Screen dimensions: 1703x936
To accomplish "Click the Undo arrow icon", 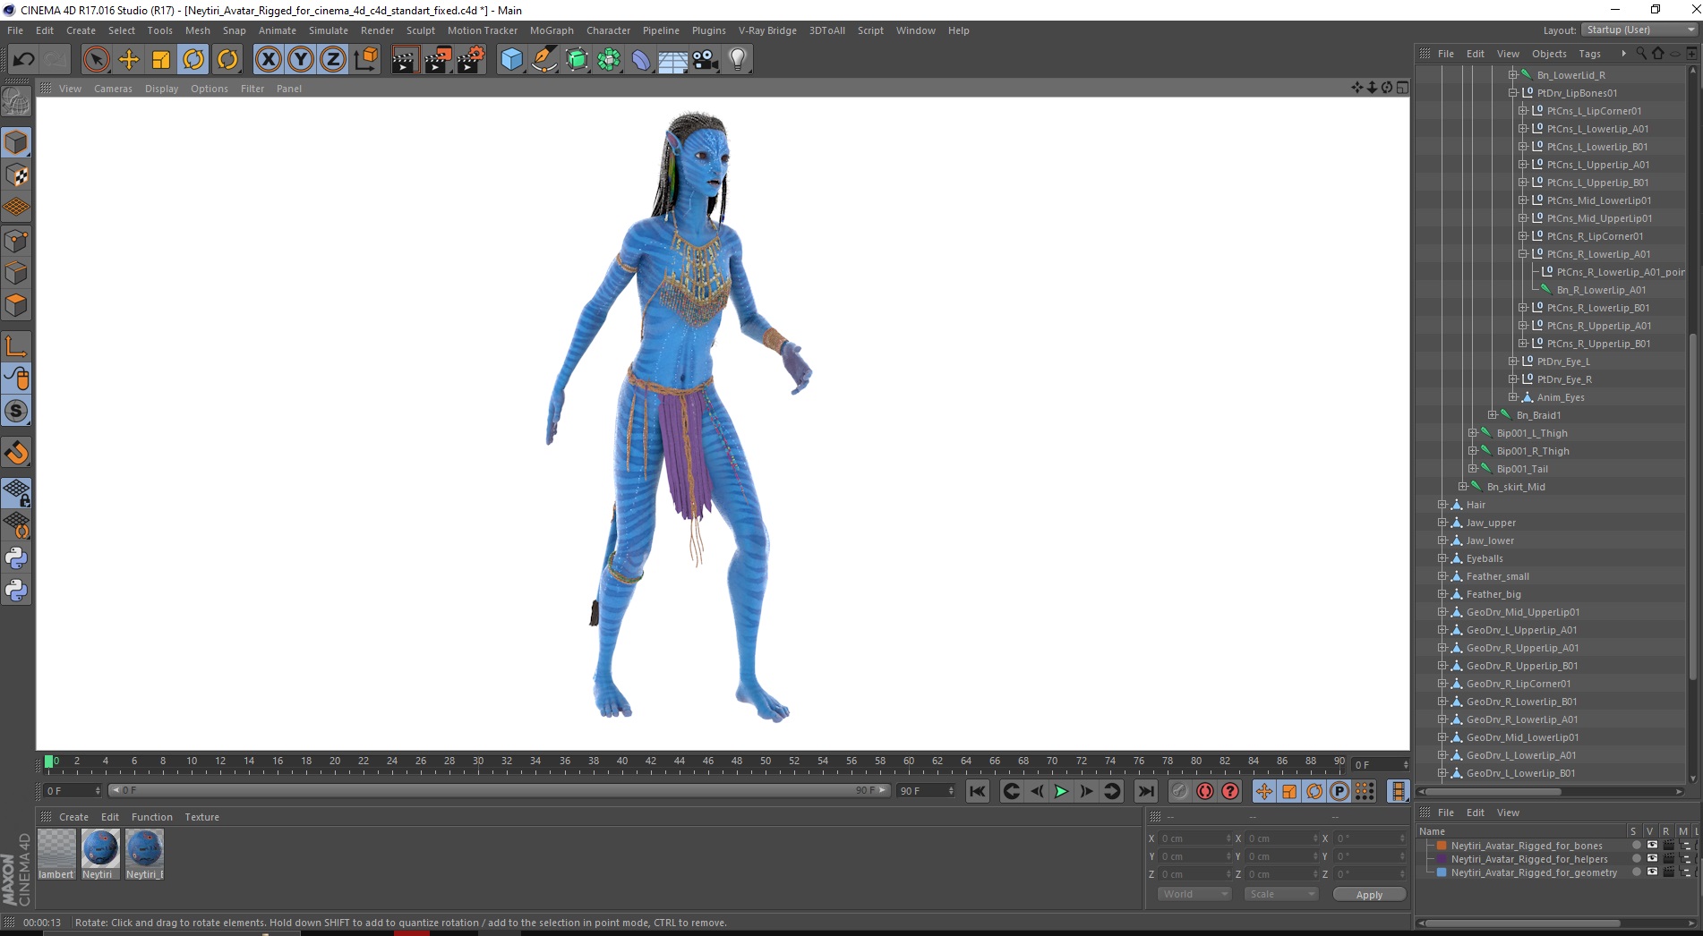I will [23, 60].
